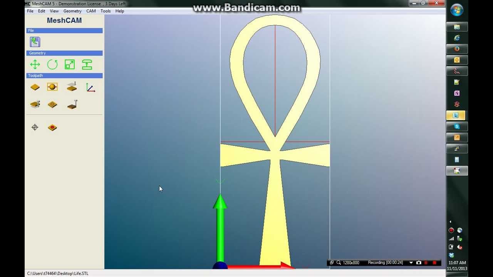Open the Geometry menu
The image size is (493, 277).
pyautogui.click(x=72, y=11)
